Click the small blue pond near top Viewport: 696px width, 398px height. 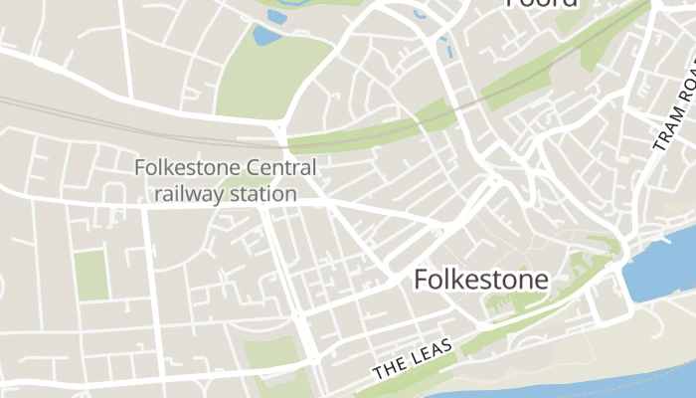click(277, 16)
